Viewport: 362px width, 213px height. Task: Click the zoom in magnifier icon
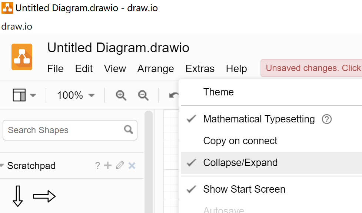click(121, 95)
